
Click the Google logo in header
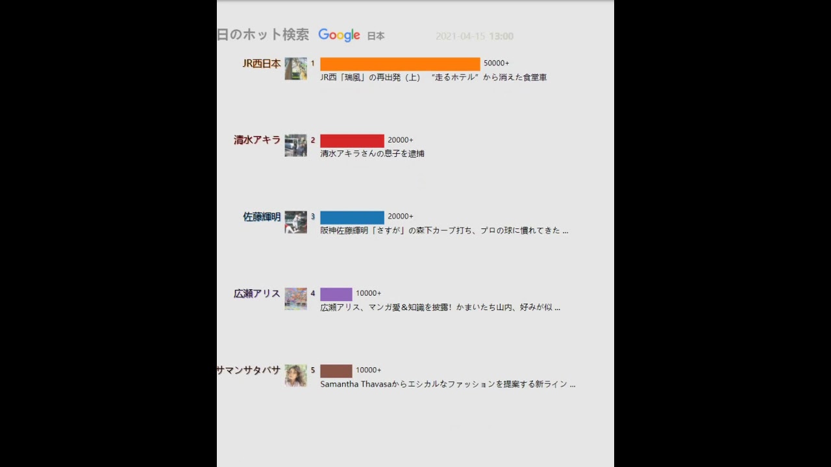(339, 36)
